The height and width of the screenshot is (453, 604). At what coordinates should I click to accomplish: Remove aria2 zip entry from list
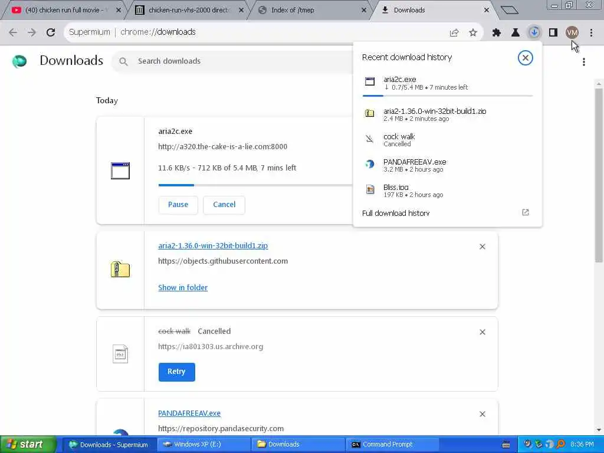[x=482, y=247]
